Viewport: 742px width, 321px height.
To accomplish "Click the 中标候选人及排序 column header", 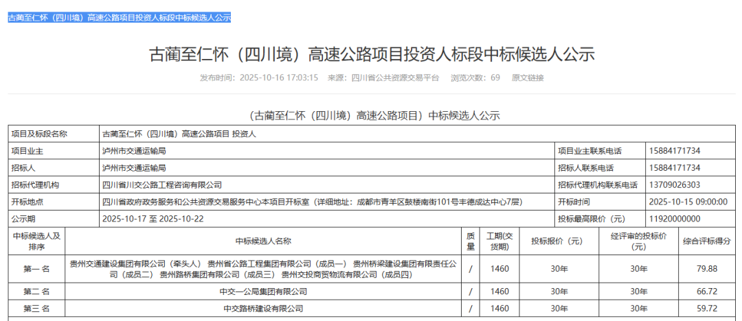I will (36, 241).
